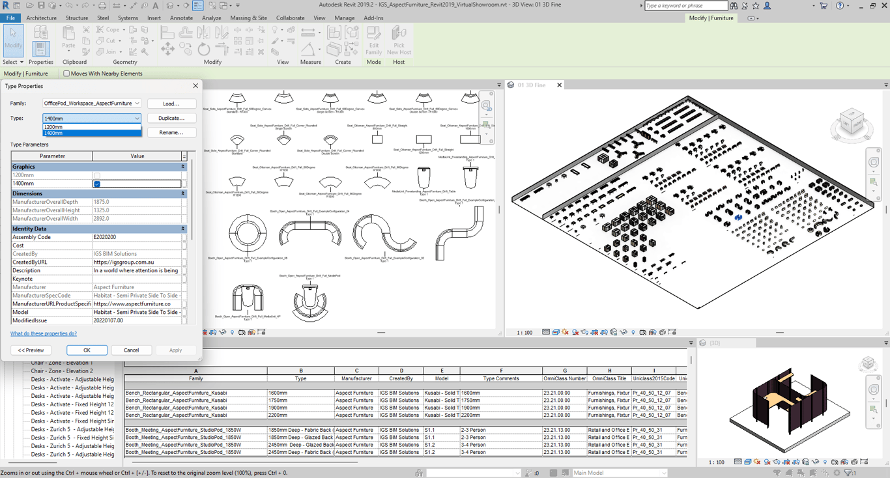
Task: Check the 1200mm graphics parameter checkbox
Action: point(97,176)
